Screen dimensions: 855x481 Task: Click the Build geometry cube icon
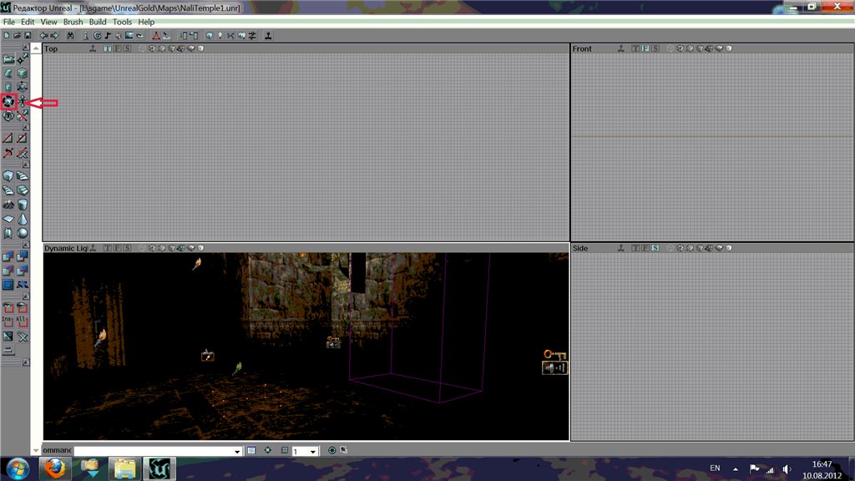pyautogui.click(x=210, y=35)
